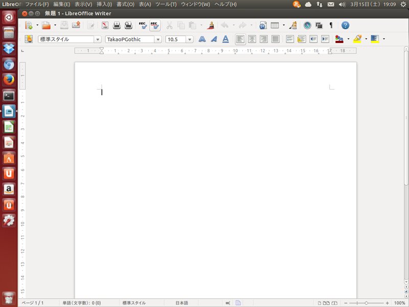The image size is (409, 307).
Task: Open paragraph style dropdown 標準スタイル
Action: point(98,39)
